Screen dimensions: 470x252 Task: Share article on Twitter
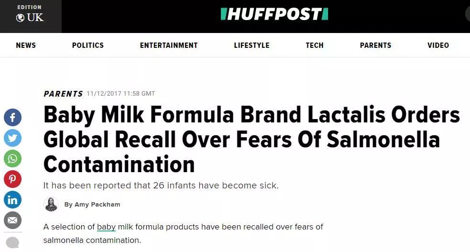point(12,138)
